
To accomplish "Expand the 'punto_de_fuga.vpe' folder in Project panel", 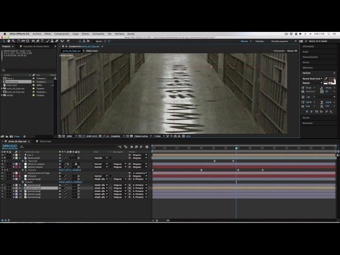I will click(x=2, y=89).
